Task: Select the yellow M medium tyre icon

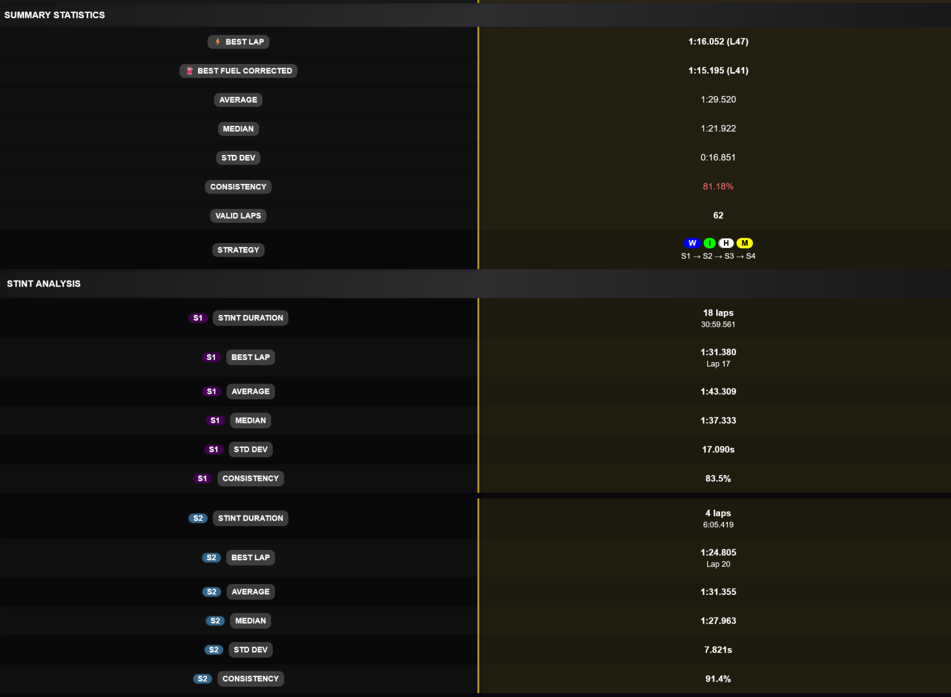Action: point(745,243)
